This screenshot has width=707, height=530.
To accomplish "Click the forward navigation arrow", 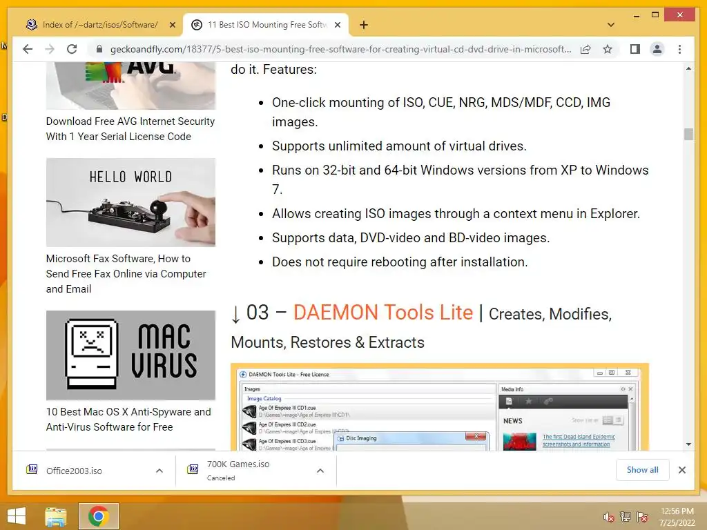I will pos(50,49).
